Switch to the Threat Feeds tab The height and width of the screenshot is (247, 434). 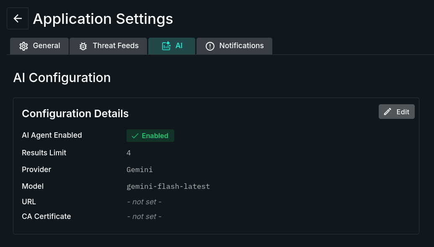point(108,46)
